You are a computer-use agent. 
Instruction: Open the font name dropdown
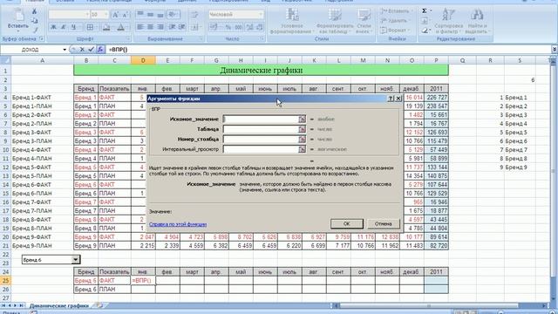tap(87, 15)
